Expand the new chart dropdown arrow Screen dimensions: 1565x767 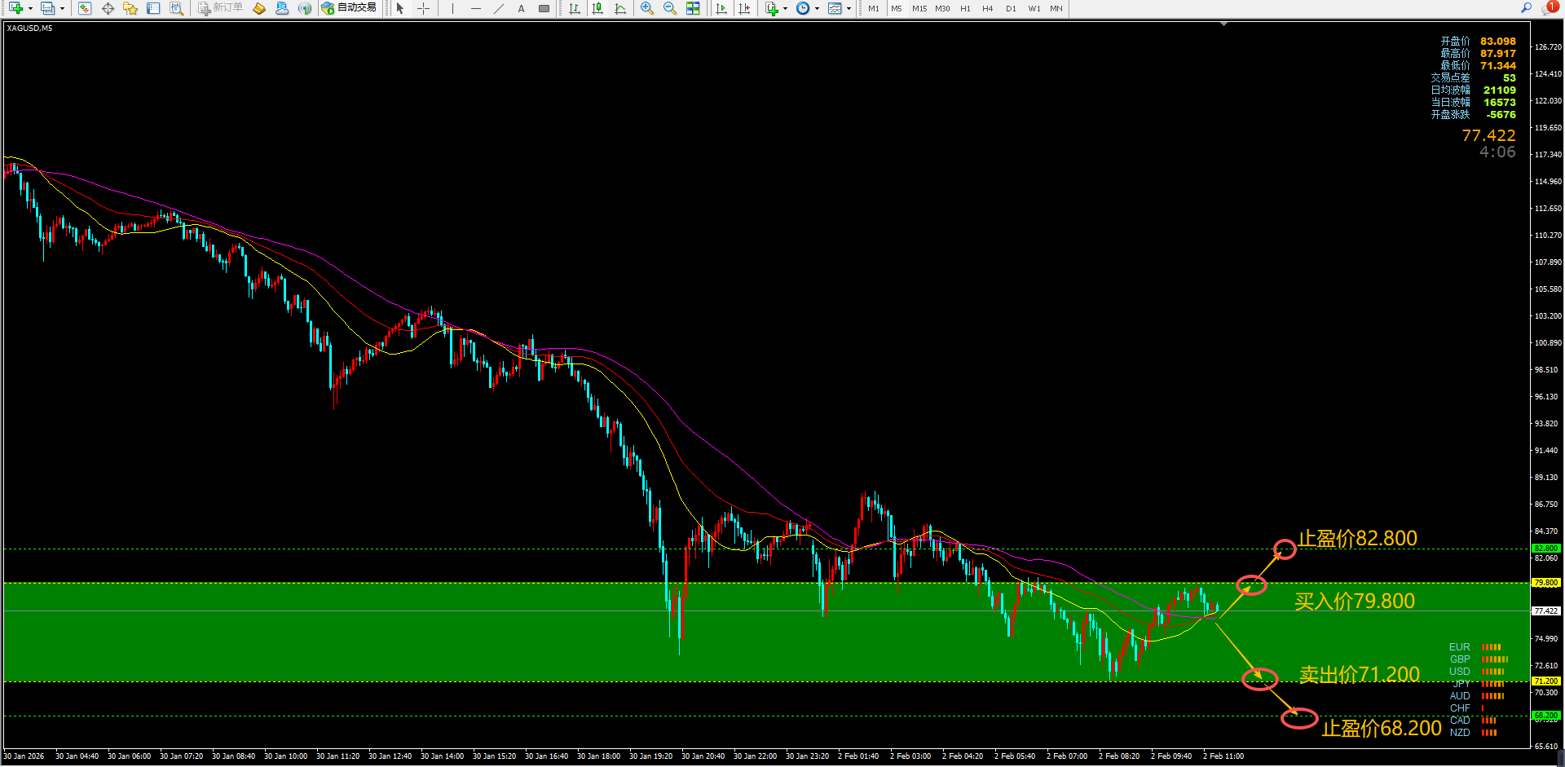point(30,9)
